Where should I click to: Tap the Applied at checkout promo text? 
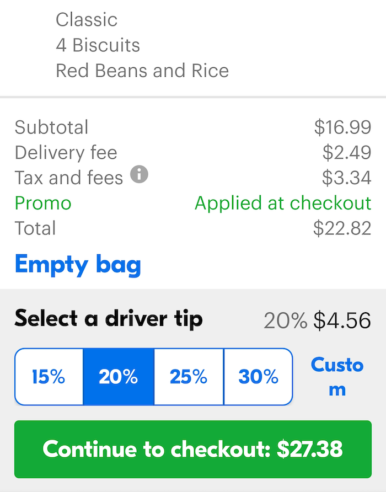point(283,203)
